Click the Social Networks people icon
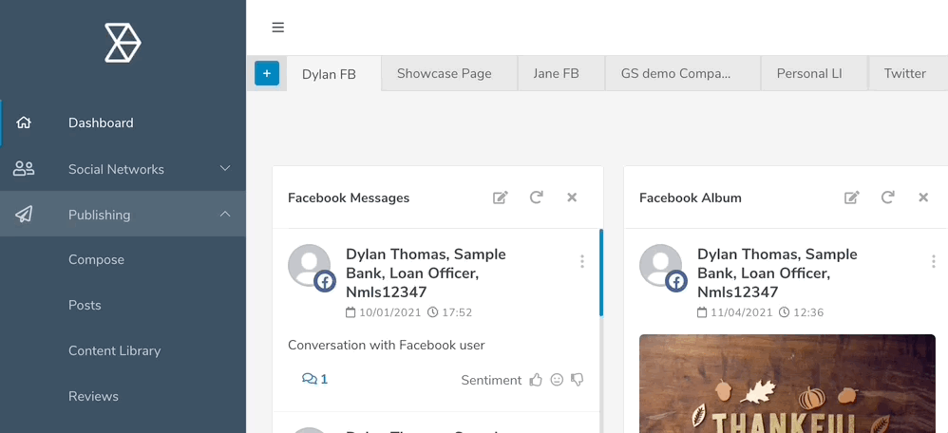 [24, 169]
